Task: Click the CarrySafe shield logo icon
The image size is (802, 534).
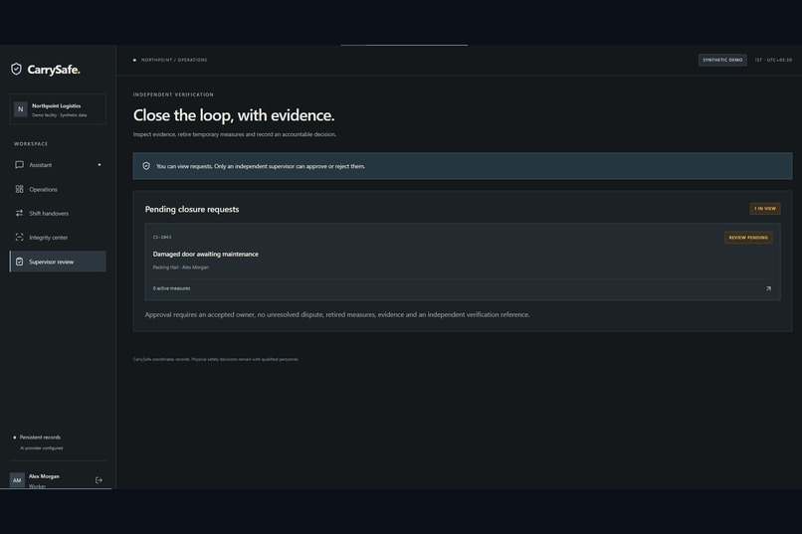Action: (x=16, y=69)
